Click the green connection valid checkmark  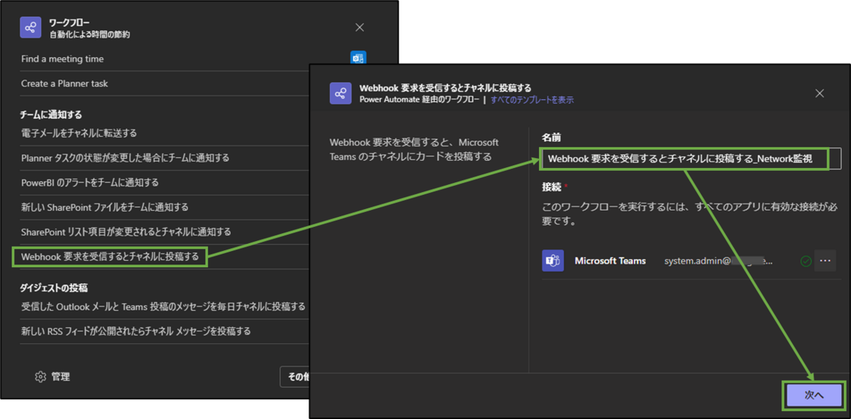point(806,261)
